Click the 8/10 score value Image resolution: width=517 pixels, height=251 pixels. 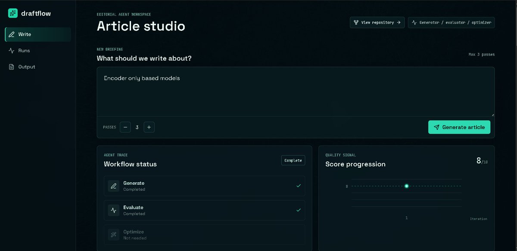[x=482, y=161]
